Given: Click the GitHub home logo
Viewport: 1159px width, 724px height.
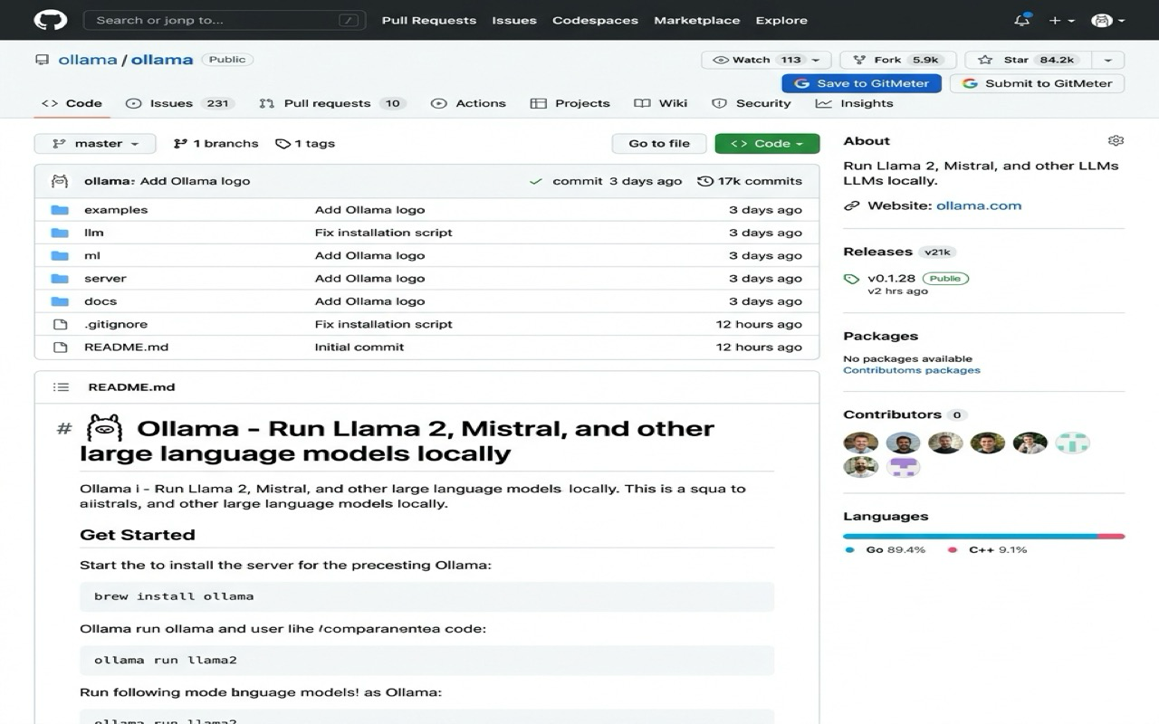Looking at the screenshot, I should pos(51,20).
